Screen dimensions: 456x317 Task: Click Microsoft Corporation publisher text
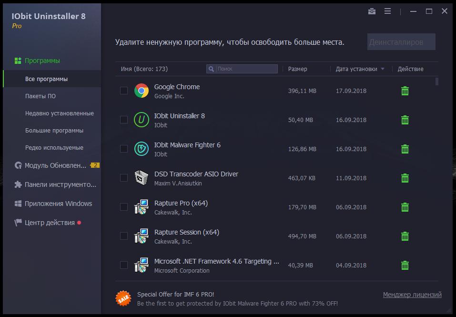click(x=182, y=270)
